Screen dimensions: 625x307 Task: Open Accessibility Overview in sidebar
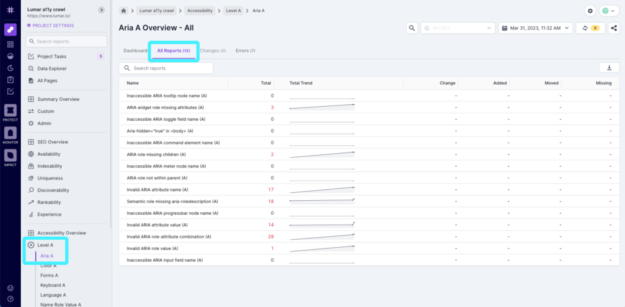[x=62, y=233]
